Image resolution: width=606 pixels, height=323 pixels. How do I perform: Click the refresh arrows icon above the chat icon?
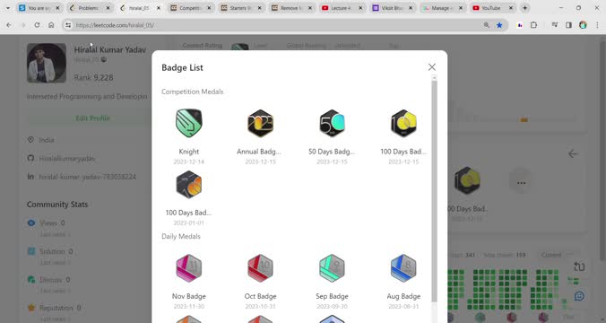pyautogui.click(x=579, y=266)
